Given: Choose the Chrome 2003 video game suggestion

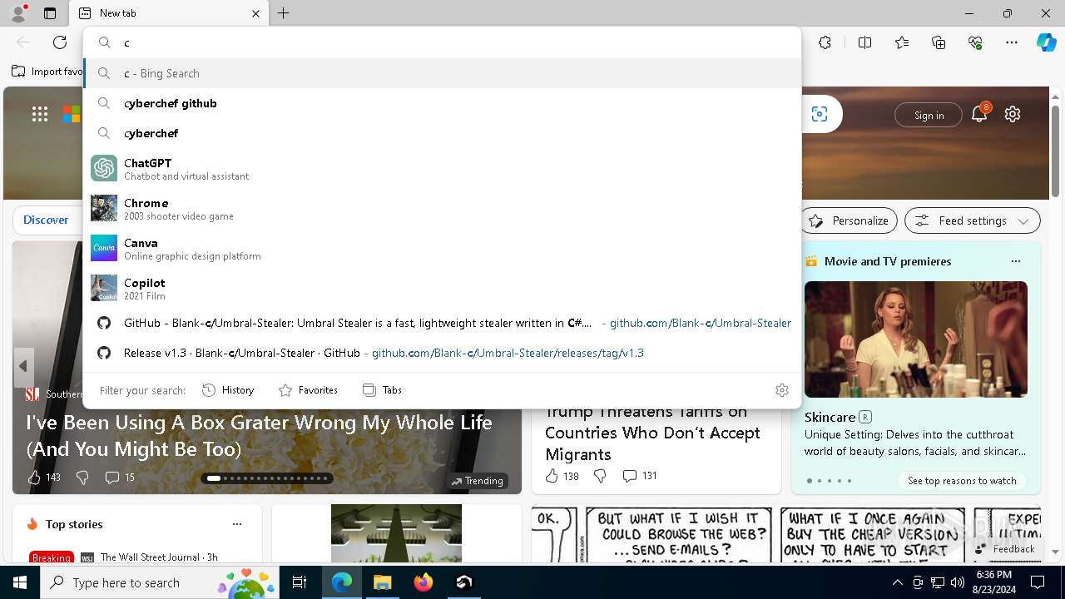Looking at the screenshot, I should (x=443, y=208).
